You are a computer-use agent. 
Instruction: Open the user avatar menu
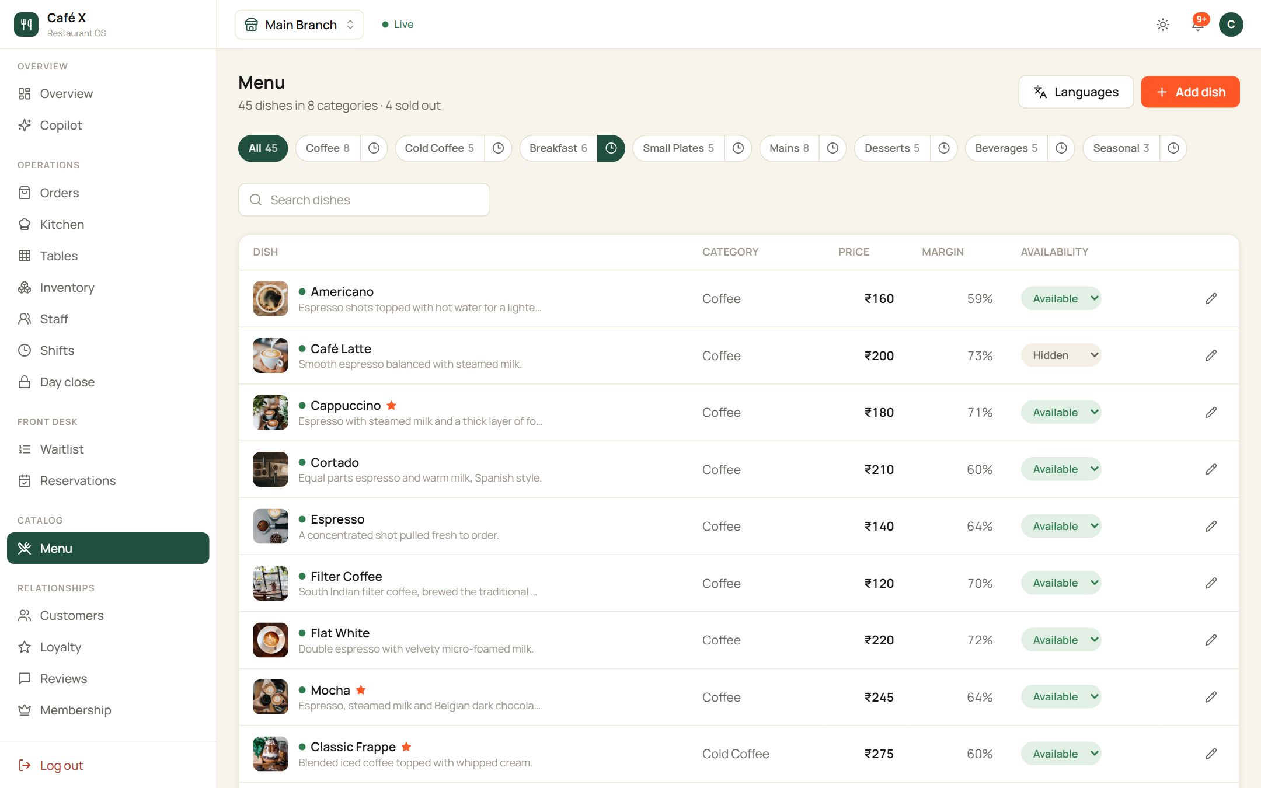tap(1231, 25)
